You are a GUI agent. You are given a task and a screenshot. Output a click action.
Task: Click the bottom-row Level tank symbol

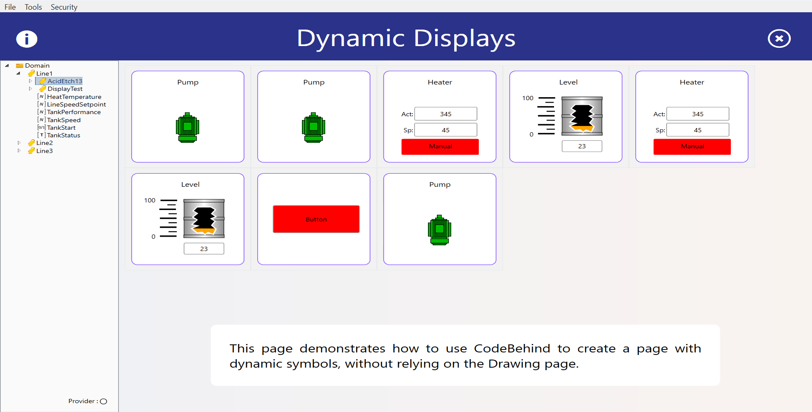(x=204, y=218)
